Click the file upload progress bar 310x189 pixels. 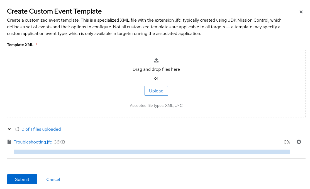152,152
